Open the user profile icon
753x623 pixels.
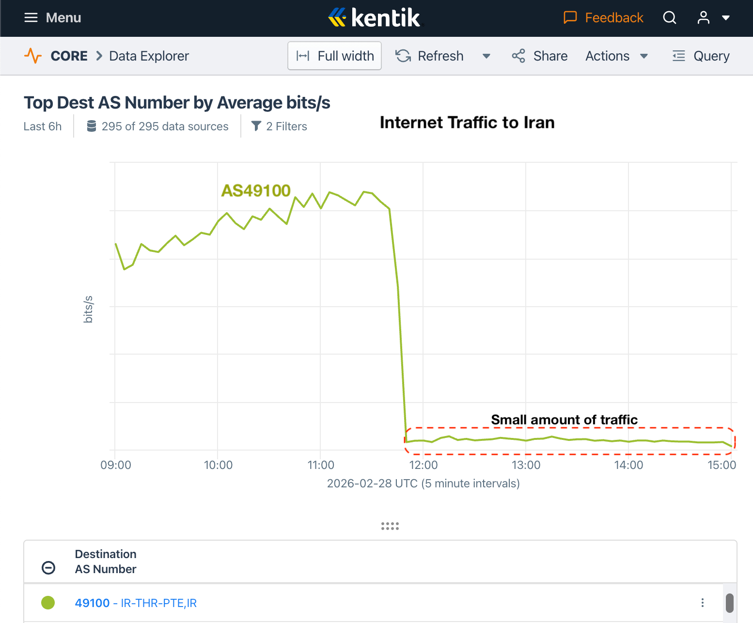click(703, 18)
